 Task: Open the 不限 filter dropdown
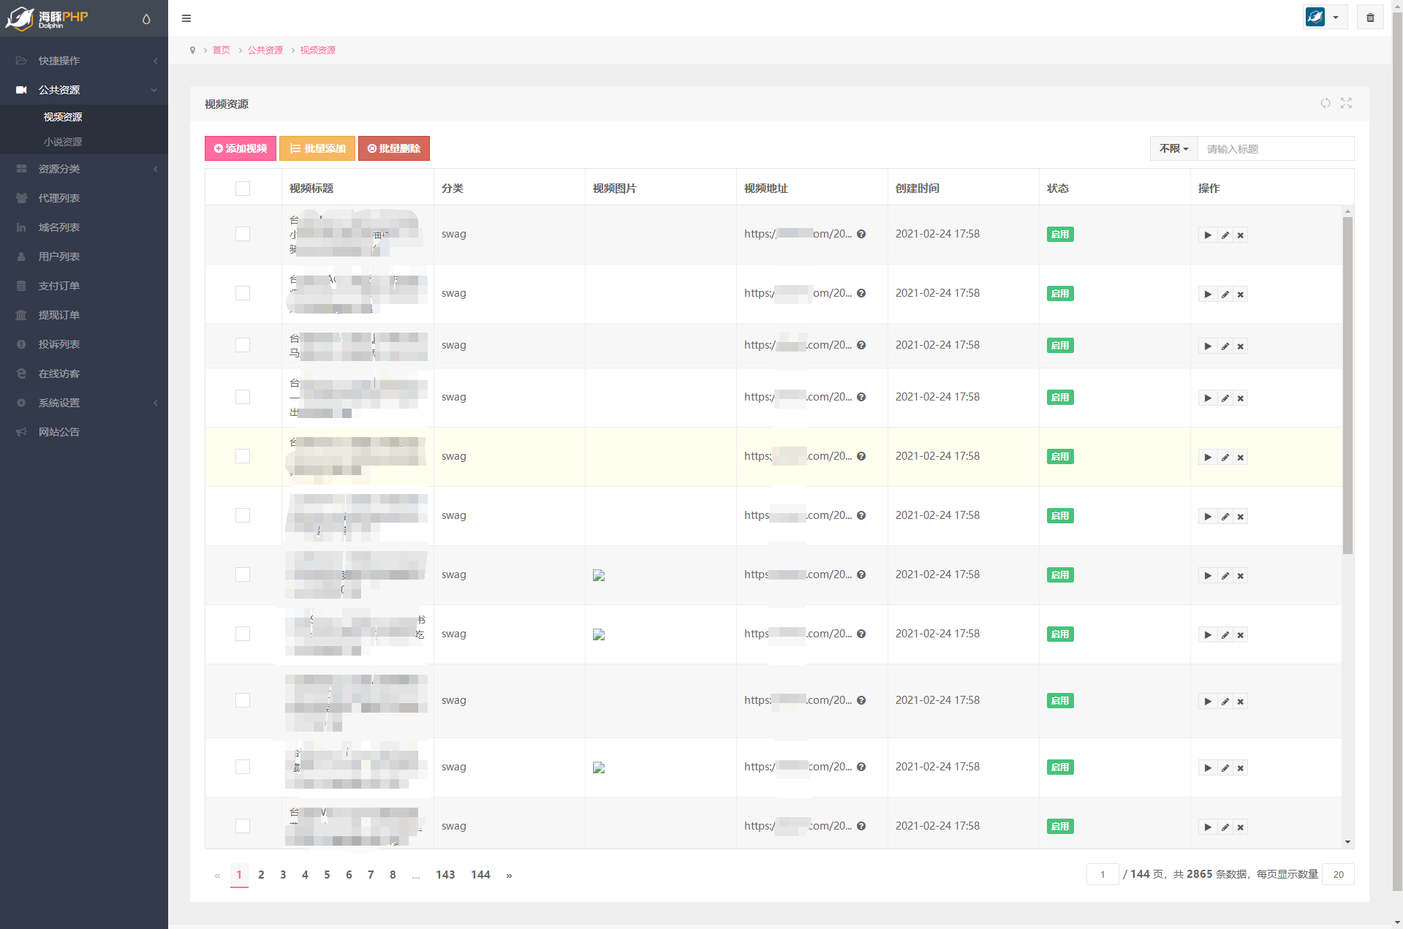click(1173, 148)
